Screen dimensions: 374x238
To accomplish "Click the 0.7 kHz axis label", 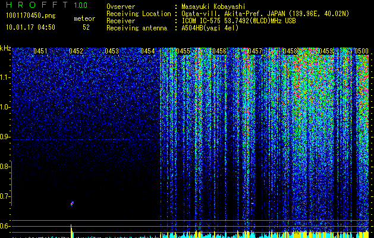I will (x=4, y=196).
